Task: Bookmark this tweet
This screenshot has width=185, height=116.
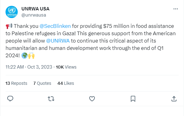Action: pyautogui.click(x=133, y=99)
